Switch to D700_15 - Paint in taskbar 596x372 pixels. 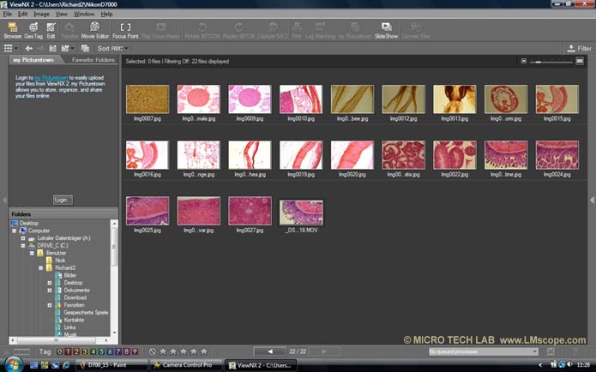[x=111, y=365]
